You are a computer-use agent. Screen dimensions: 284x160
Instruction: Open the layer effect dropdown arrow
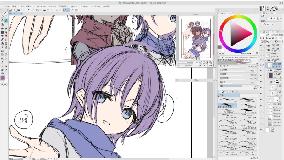tap(280, 18)
